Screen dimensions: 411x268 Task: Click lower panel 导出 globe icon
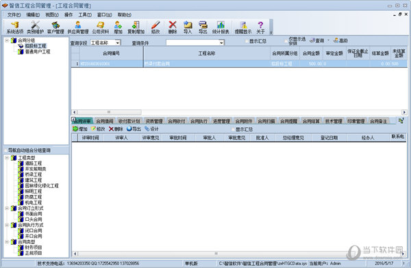[x=134, y=129]
